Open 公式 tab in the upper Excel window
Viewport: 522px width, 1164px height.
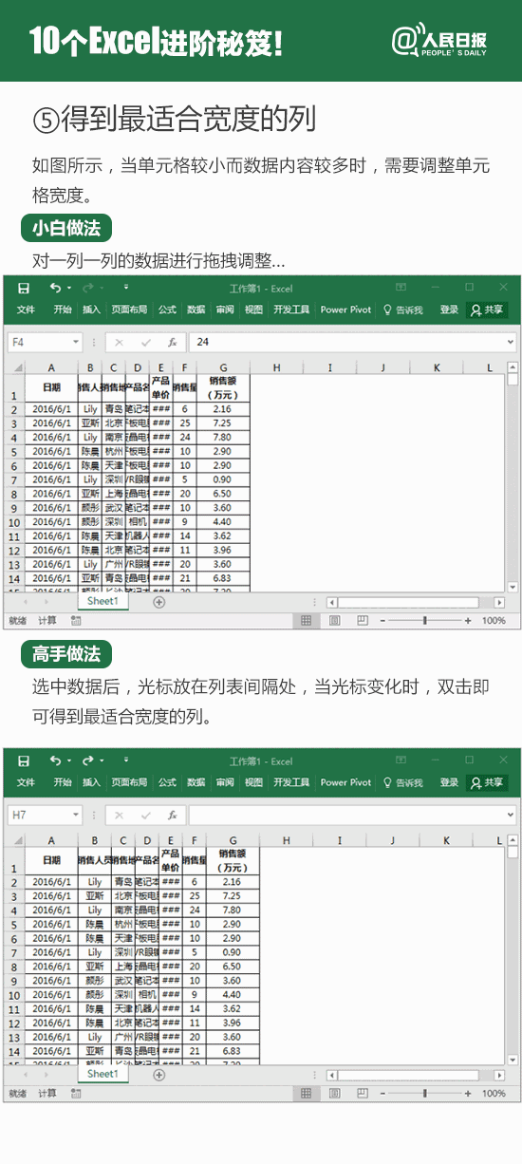(167, 310)
